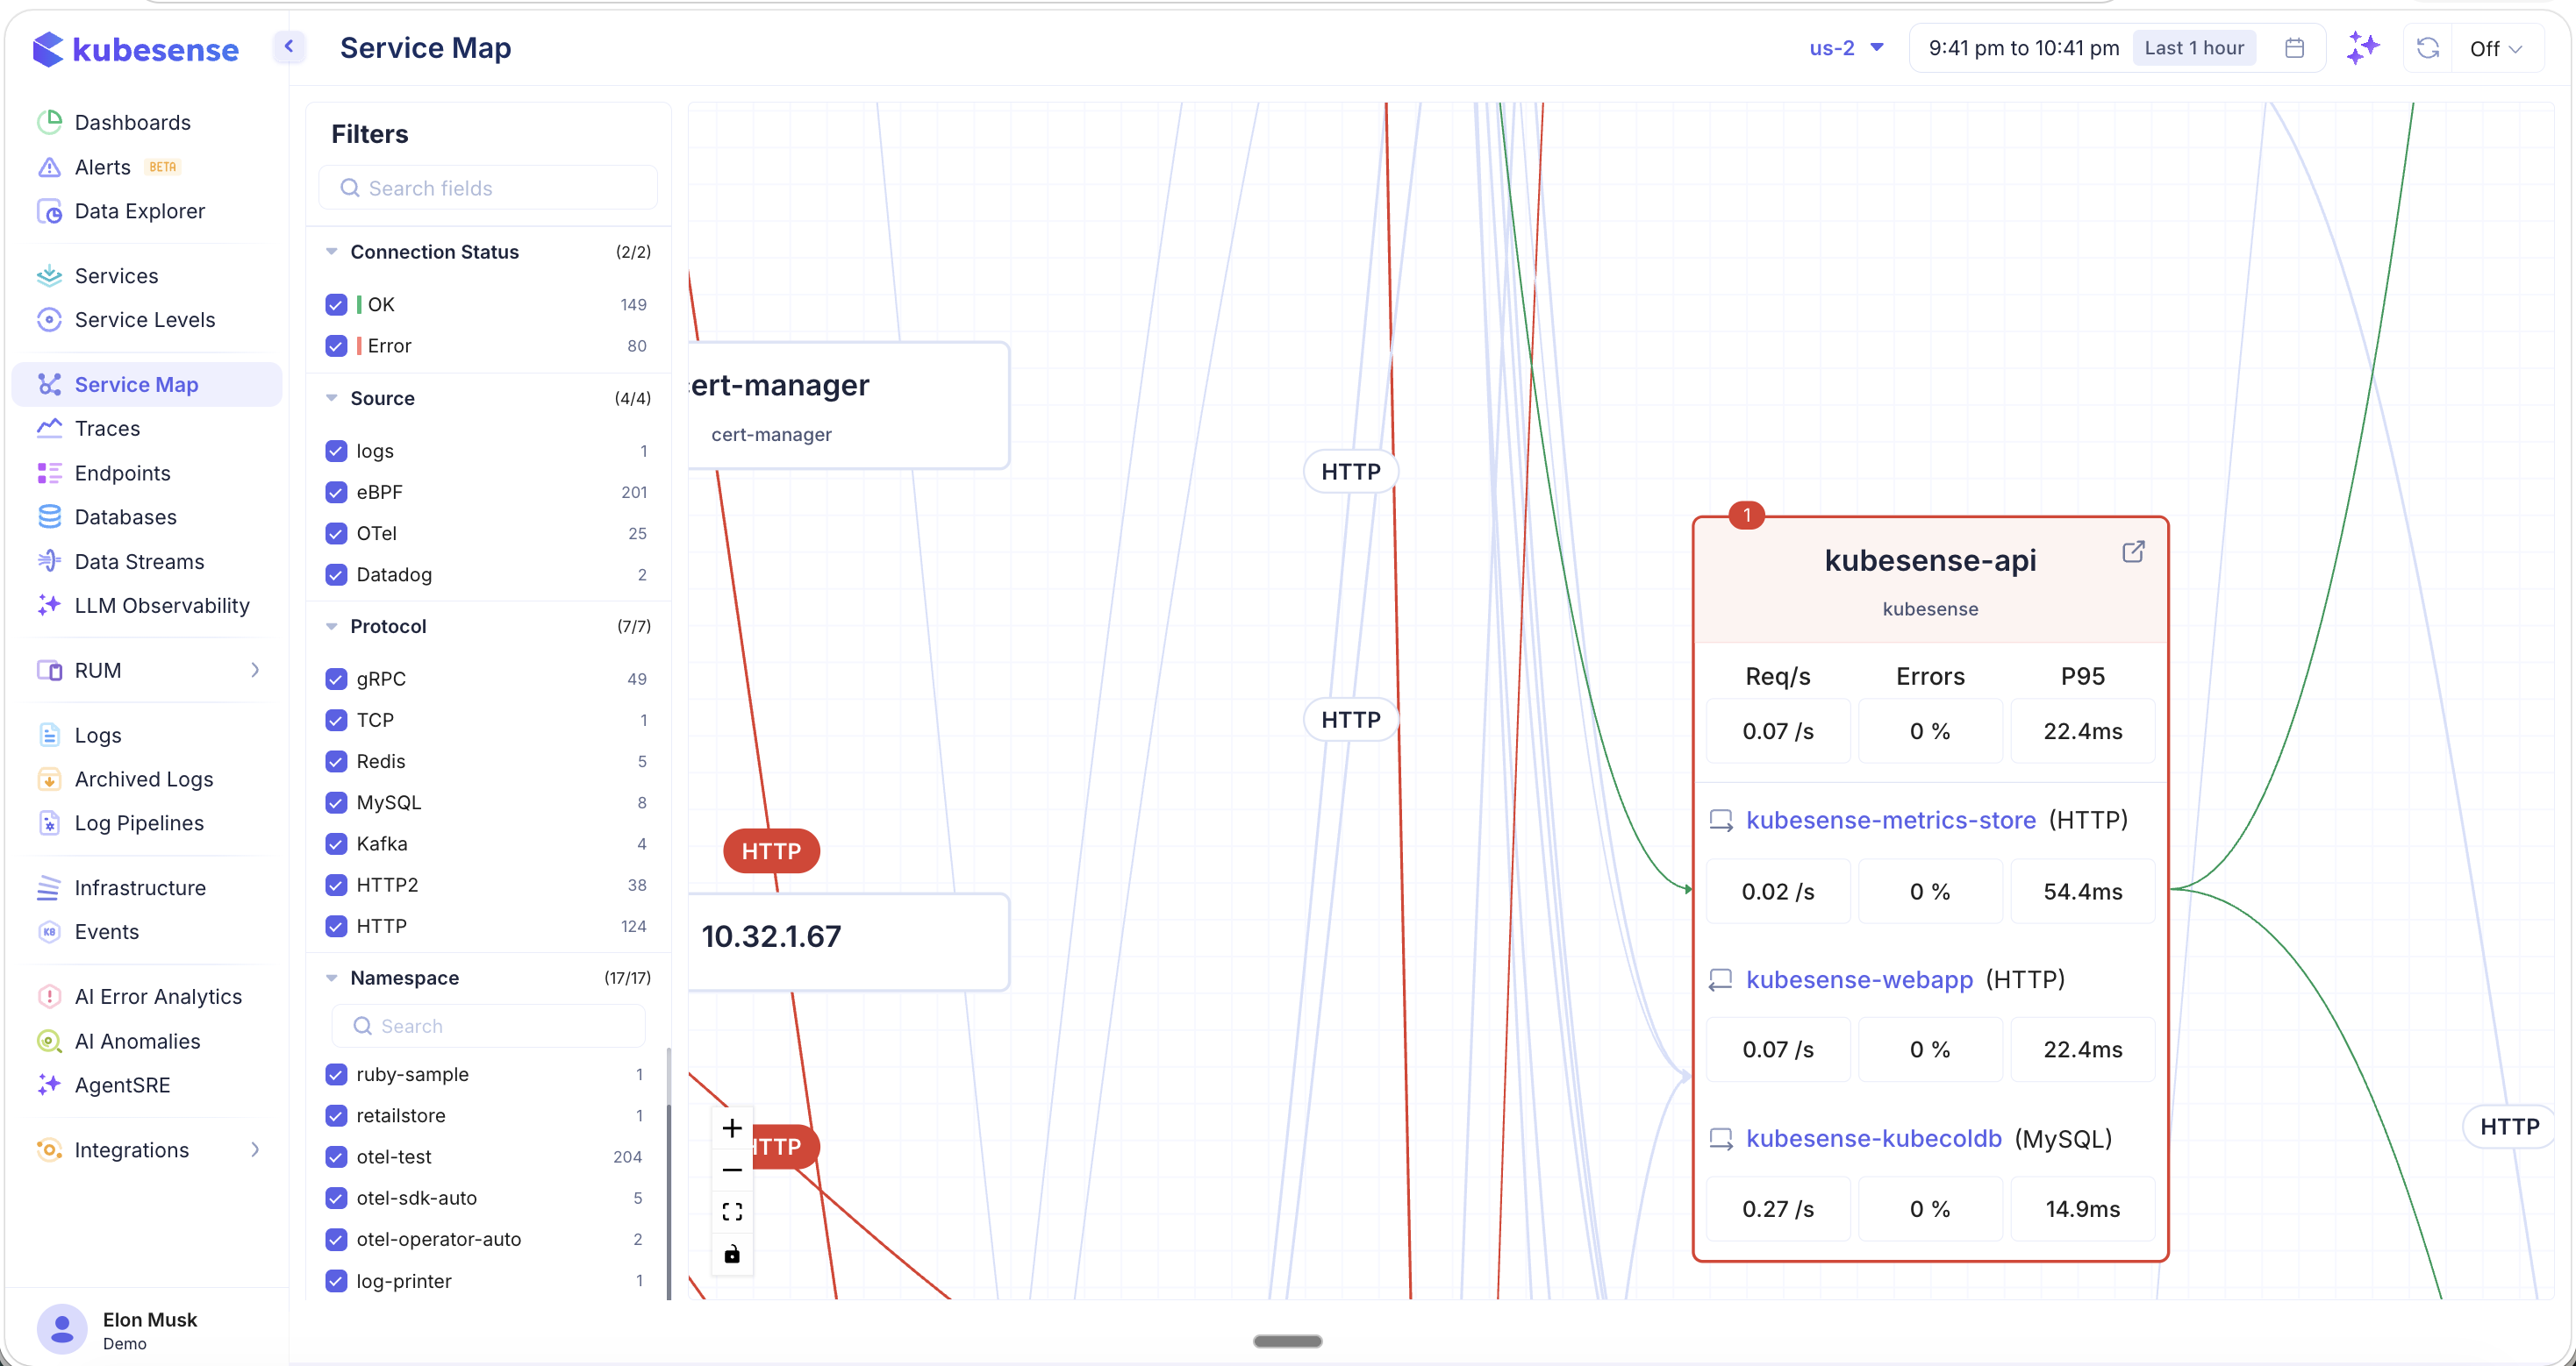The width and height of the screenshot is (2576, 1366).
Task: Uncheck the Error connection status checkbox
Action: (x=336, y=345)
